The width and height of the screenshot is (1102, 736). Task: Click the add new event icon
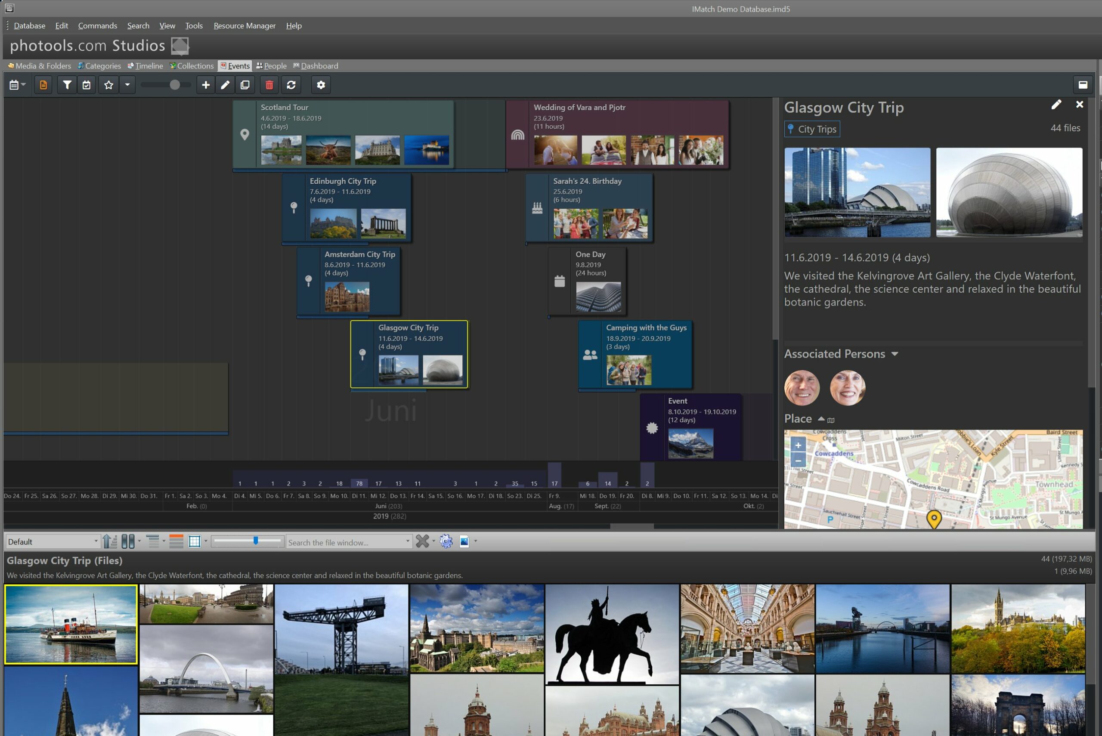pyautogui.click(x=206, y=85)
